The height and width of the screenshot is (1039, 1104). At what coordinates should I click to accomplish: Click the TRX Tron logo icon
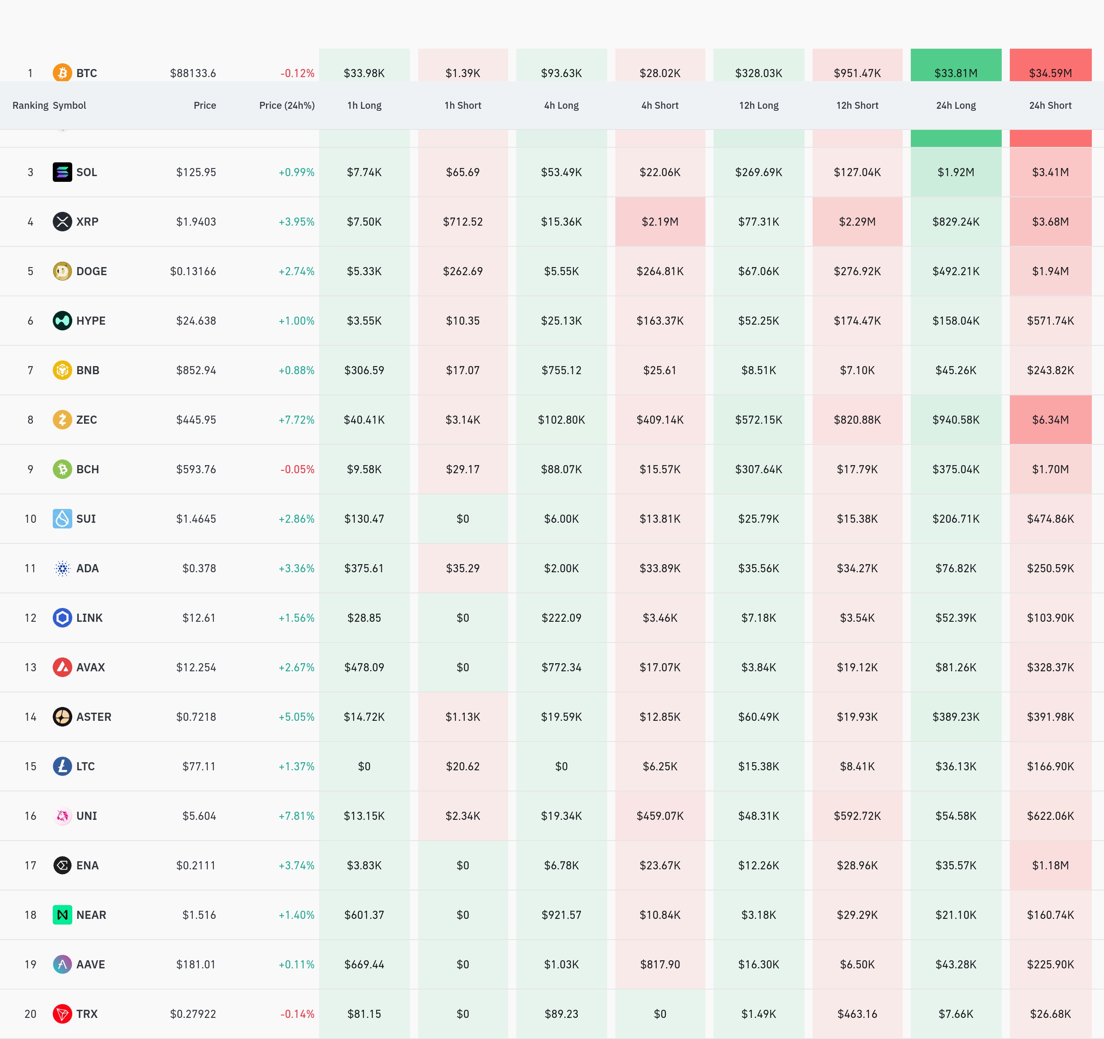(x=62, y=1014)
